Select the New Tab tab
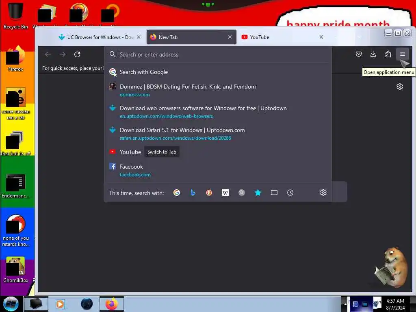 point(191,37)
